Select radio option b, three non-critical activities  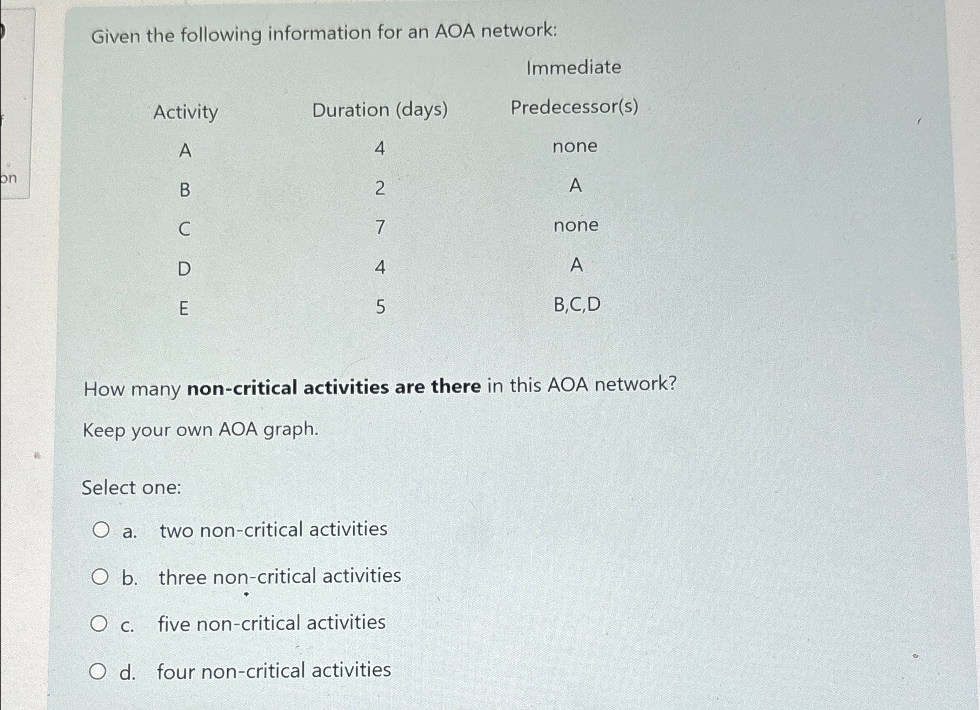pyautogui.click(x=101, y=576)
